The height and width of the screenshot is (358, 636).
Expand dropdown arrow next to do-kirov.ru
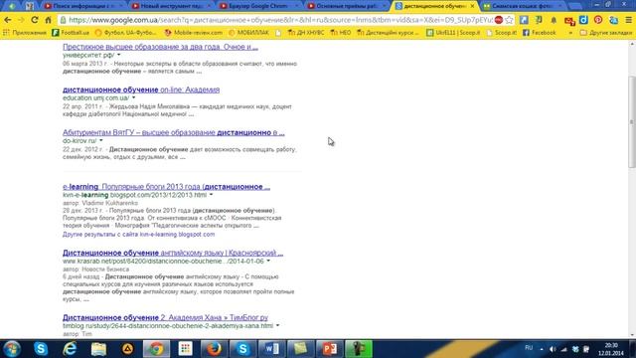pos(101,140)
